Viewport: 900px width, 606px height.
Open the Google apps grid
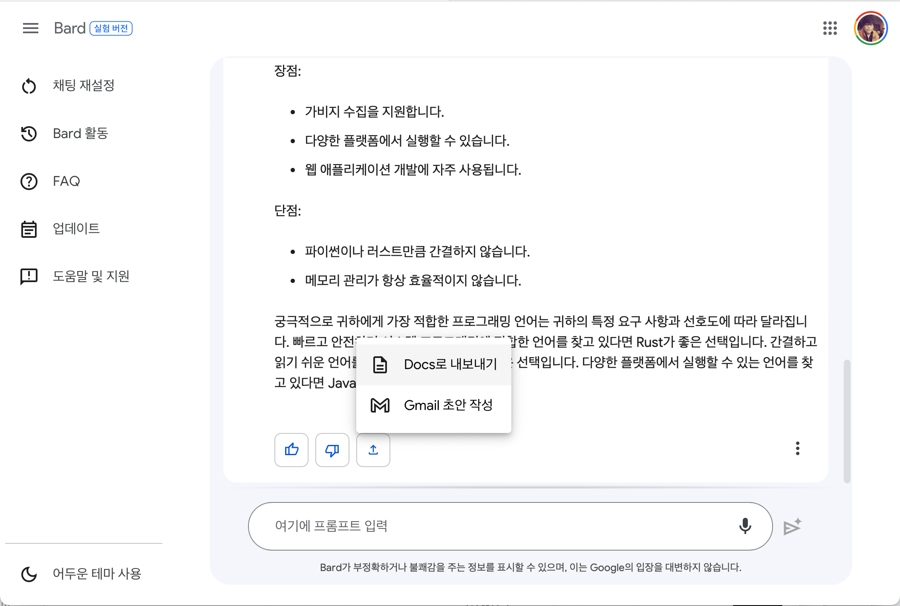(x=830, y=28)
